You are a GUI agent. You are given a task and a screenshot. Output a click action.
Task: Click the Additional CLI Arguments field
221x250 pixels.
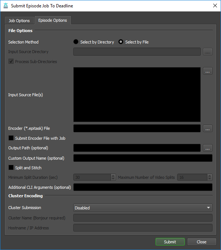tap(143, 187)
